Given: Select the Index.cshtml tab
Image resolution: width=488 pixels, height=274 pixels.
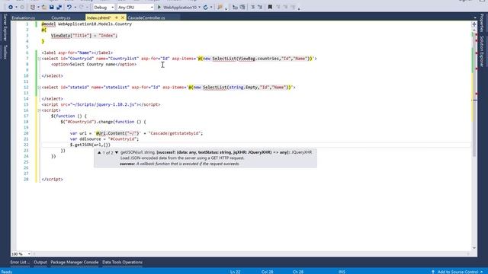Looking at the screenshot, I should 99,18.
